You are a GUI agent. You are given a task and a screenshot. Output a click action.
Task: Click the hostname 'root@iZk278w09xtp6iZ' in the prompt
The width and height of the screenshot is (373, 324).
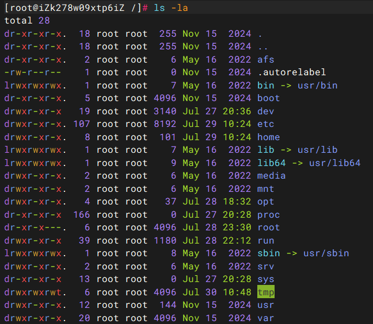[67, 8]
